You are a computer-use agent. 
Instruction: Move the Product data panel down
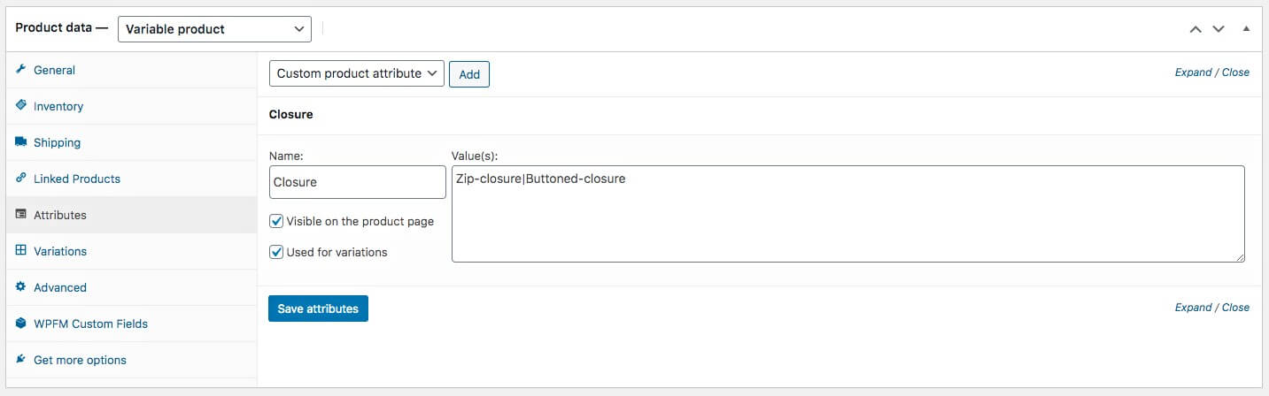point(1219,29)
